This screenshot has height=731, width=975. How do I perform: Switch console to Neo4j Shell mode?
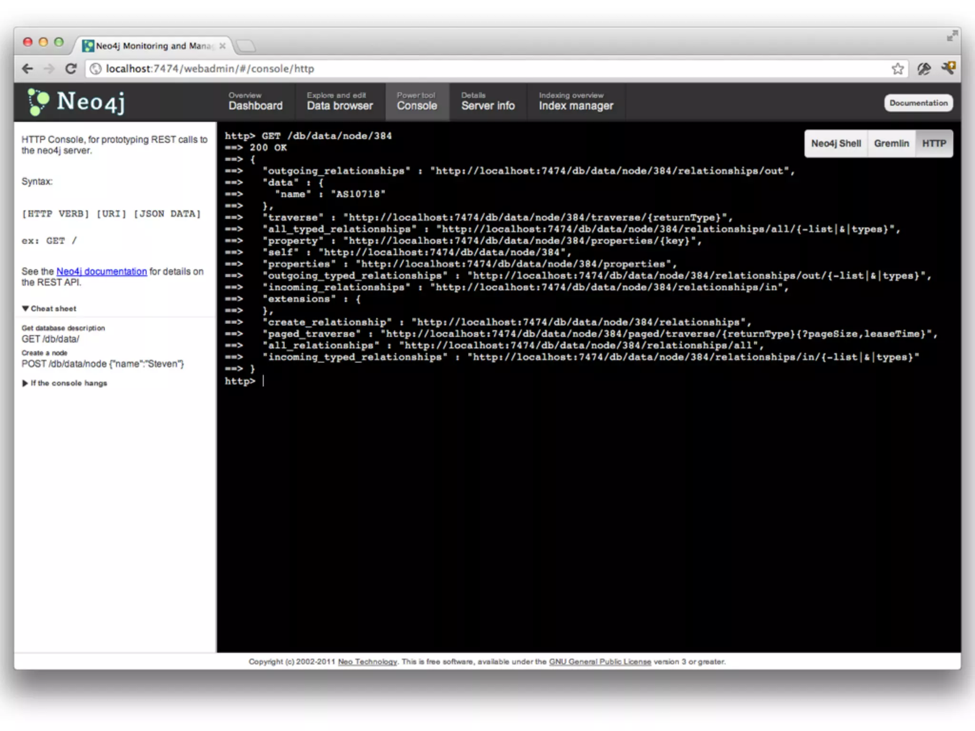click(x=836, y=143)
